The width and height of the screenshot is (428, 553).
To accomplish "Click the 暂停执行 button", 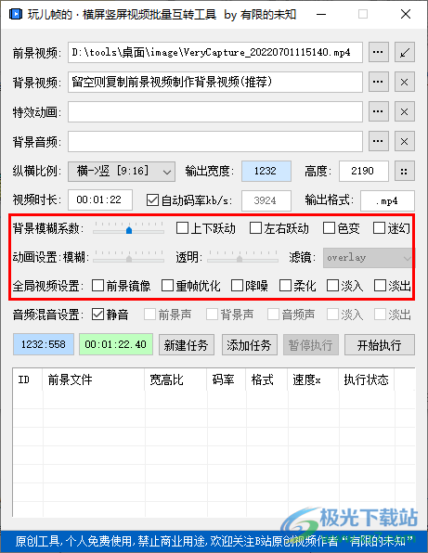I will [x=311, y=344].
